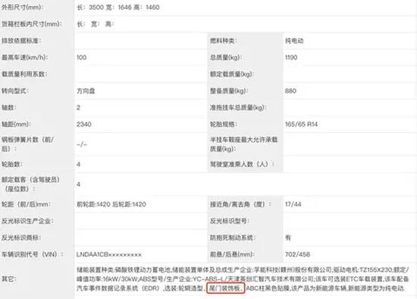
Task: Select the 车辆识别代号 (VIN) label
Action: coord(33,254)
